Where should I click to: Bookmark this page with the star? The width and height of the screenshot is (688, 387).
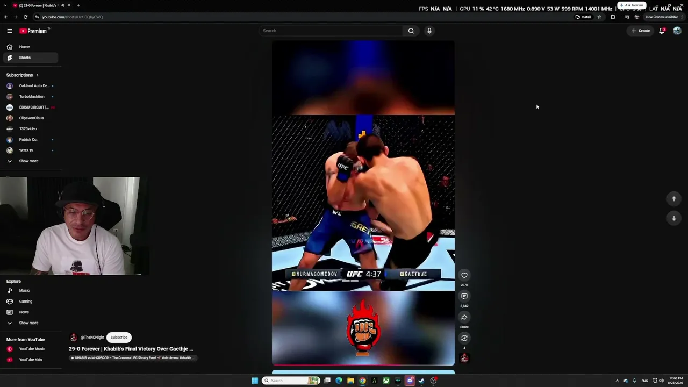(599, 17)
